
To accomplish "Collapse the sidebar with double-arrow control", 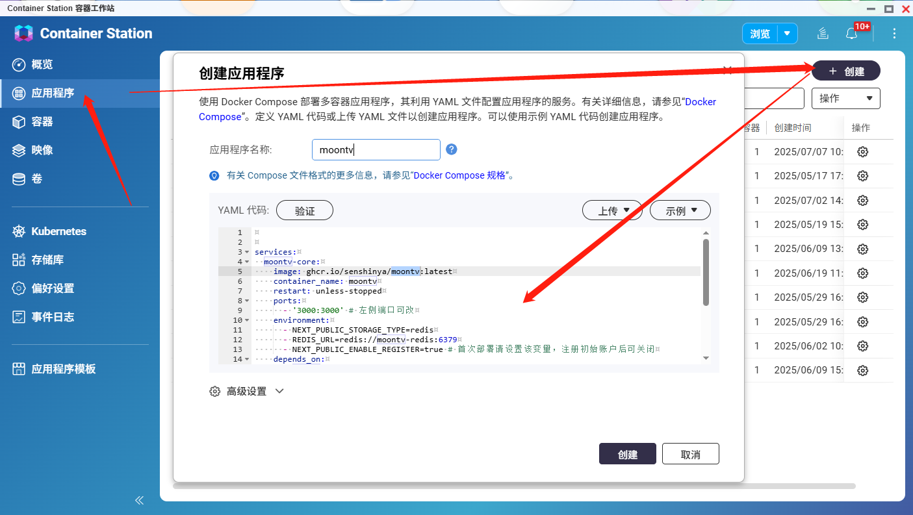I will coord(139,500).
